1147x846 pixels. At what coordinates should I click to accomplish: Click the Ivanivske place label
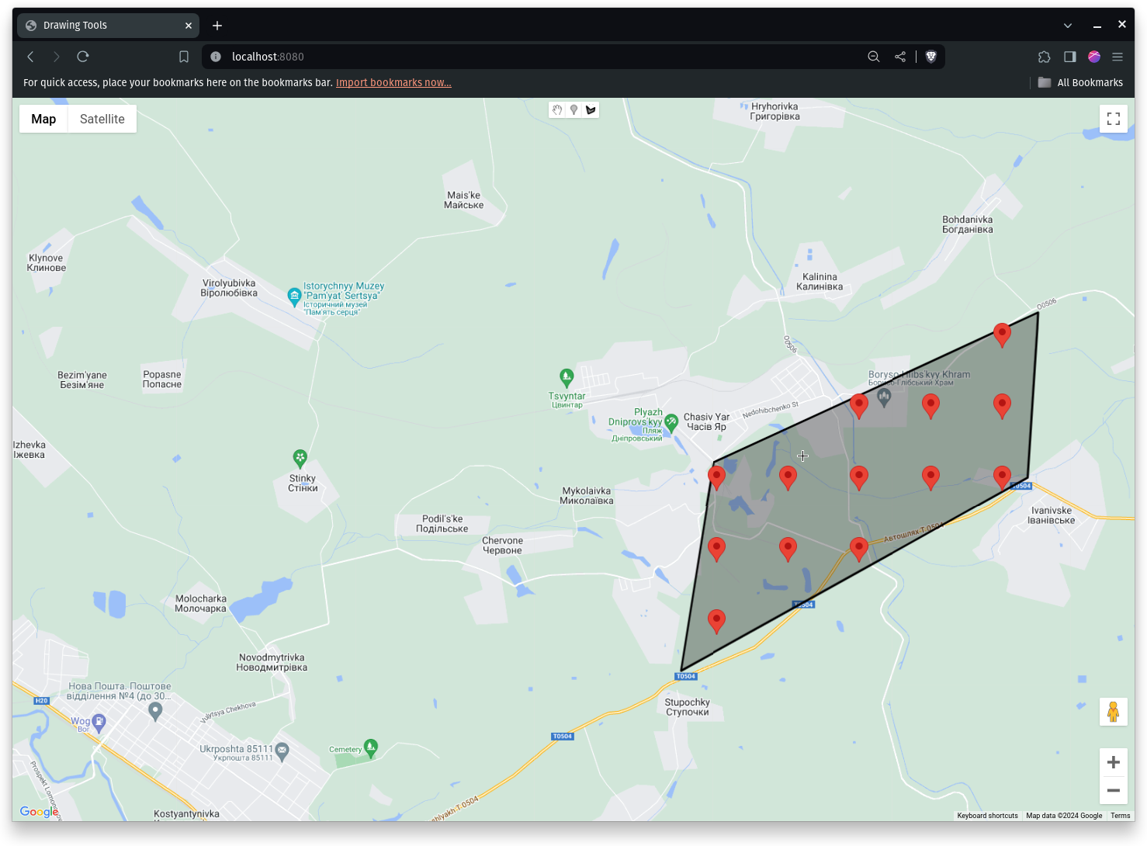[1052, 515]
